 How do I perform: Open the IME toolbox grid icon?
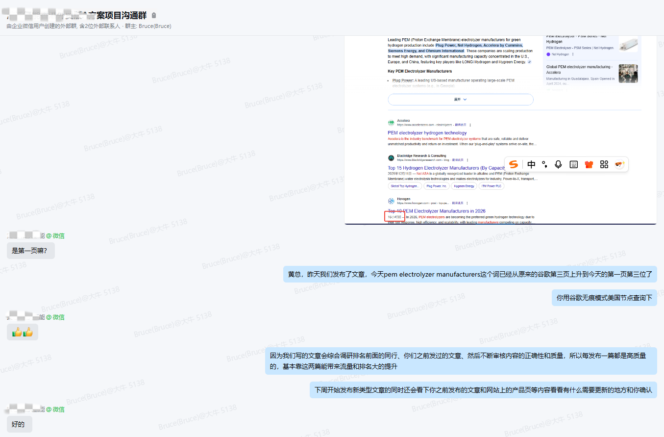604,164
